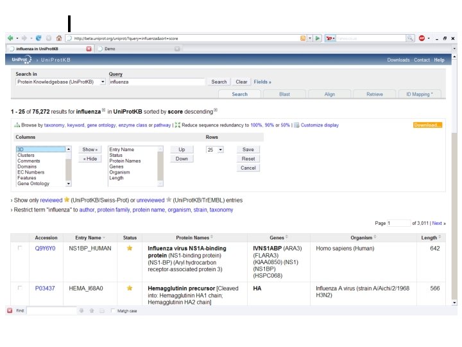Click the Show » columns button

point(90,149)
